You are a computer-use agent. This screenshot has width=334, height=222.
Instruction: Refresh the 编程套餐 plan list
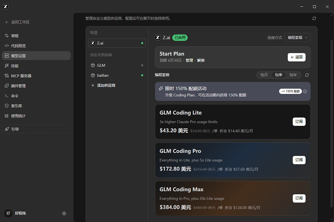tap(307, 75)
